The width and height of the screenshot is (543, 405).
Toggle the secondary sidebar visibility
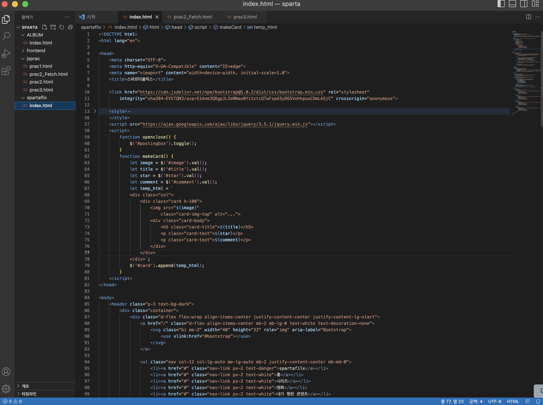(x=524, y=4)
